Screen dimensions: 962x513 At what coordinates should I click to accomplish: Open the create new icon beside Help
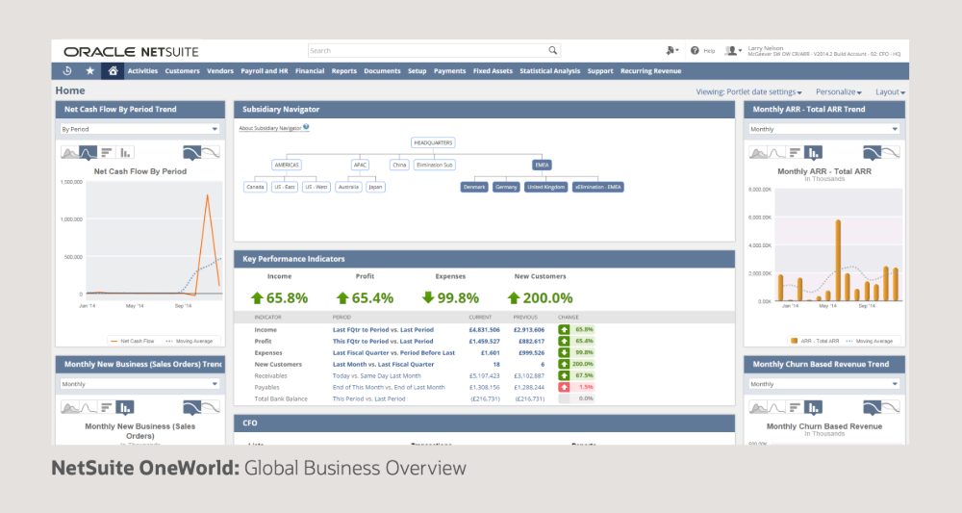click(x=671, y=51)
